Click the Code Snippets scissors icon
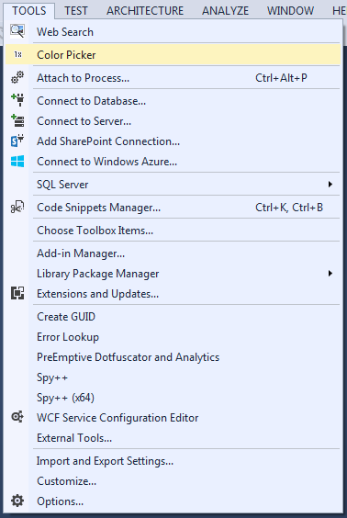 tap(17, 208)
